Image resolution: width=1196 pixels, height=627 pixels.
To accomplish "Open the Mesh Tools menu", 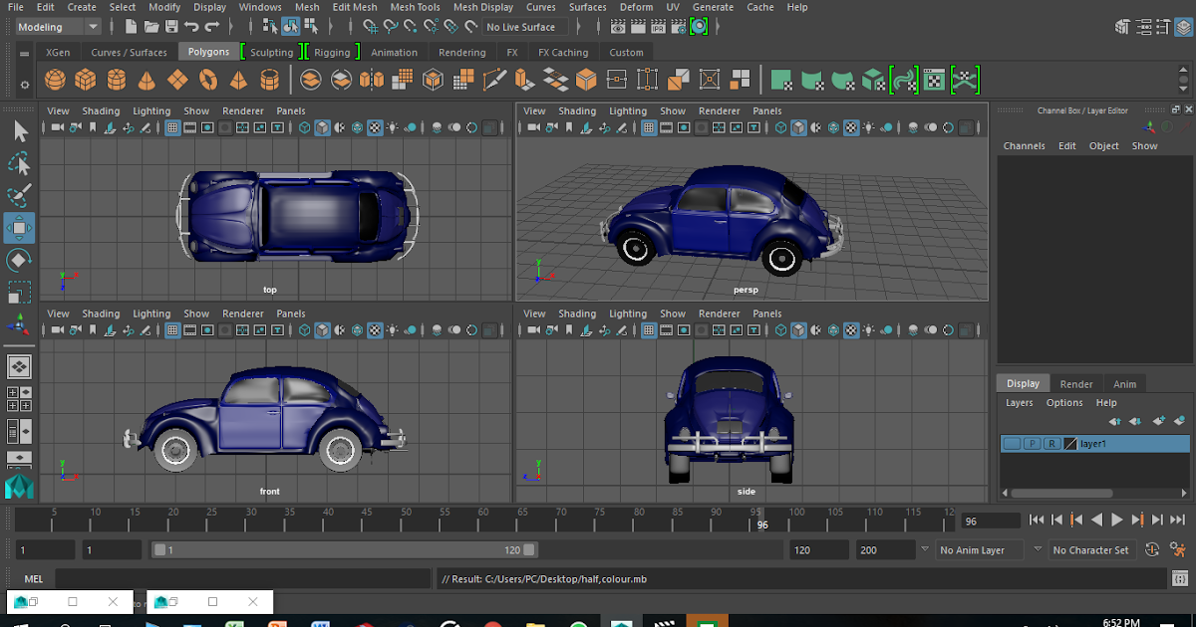I will (415, 7).
